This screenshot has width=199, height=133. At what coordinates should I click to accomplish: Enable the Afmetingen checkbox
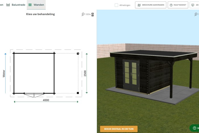[117, 5]
